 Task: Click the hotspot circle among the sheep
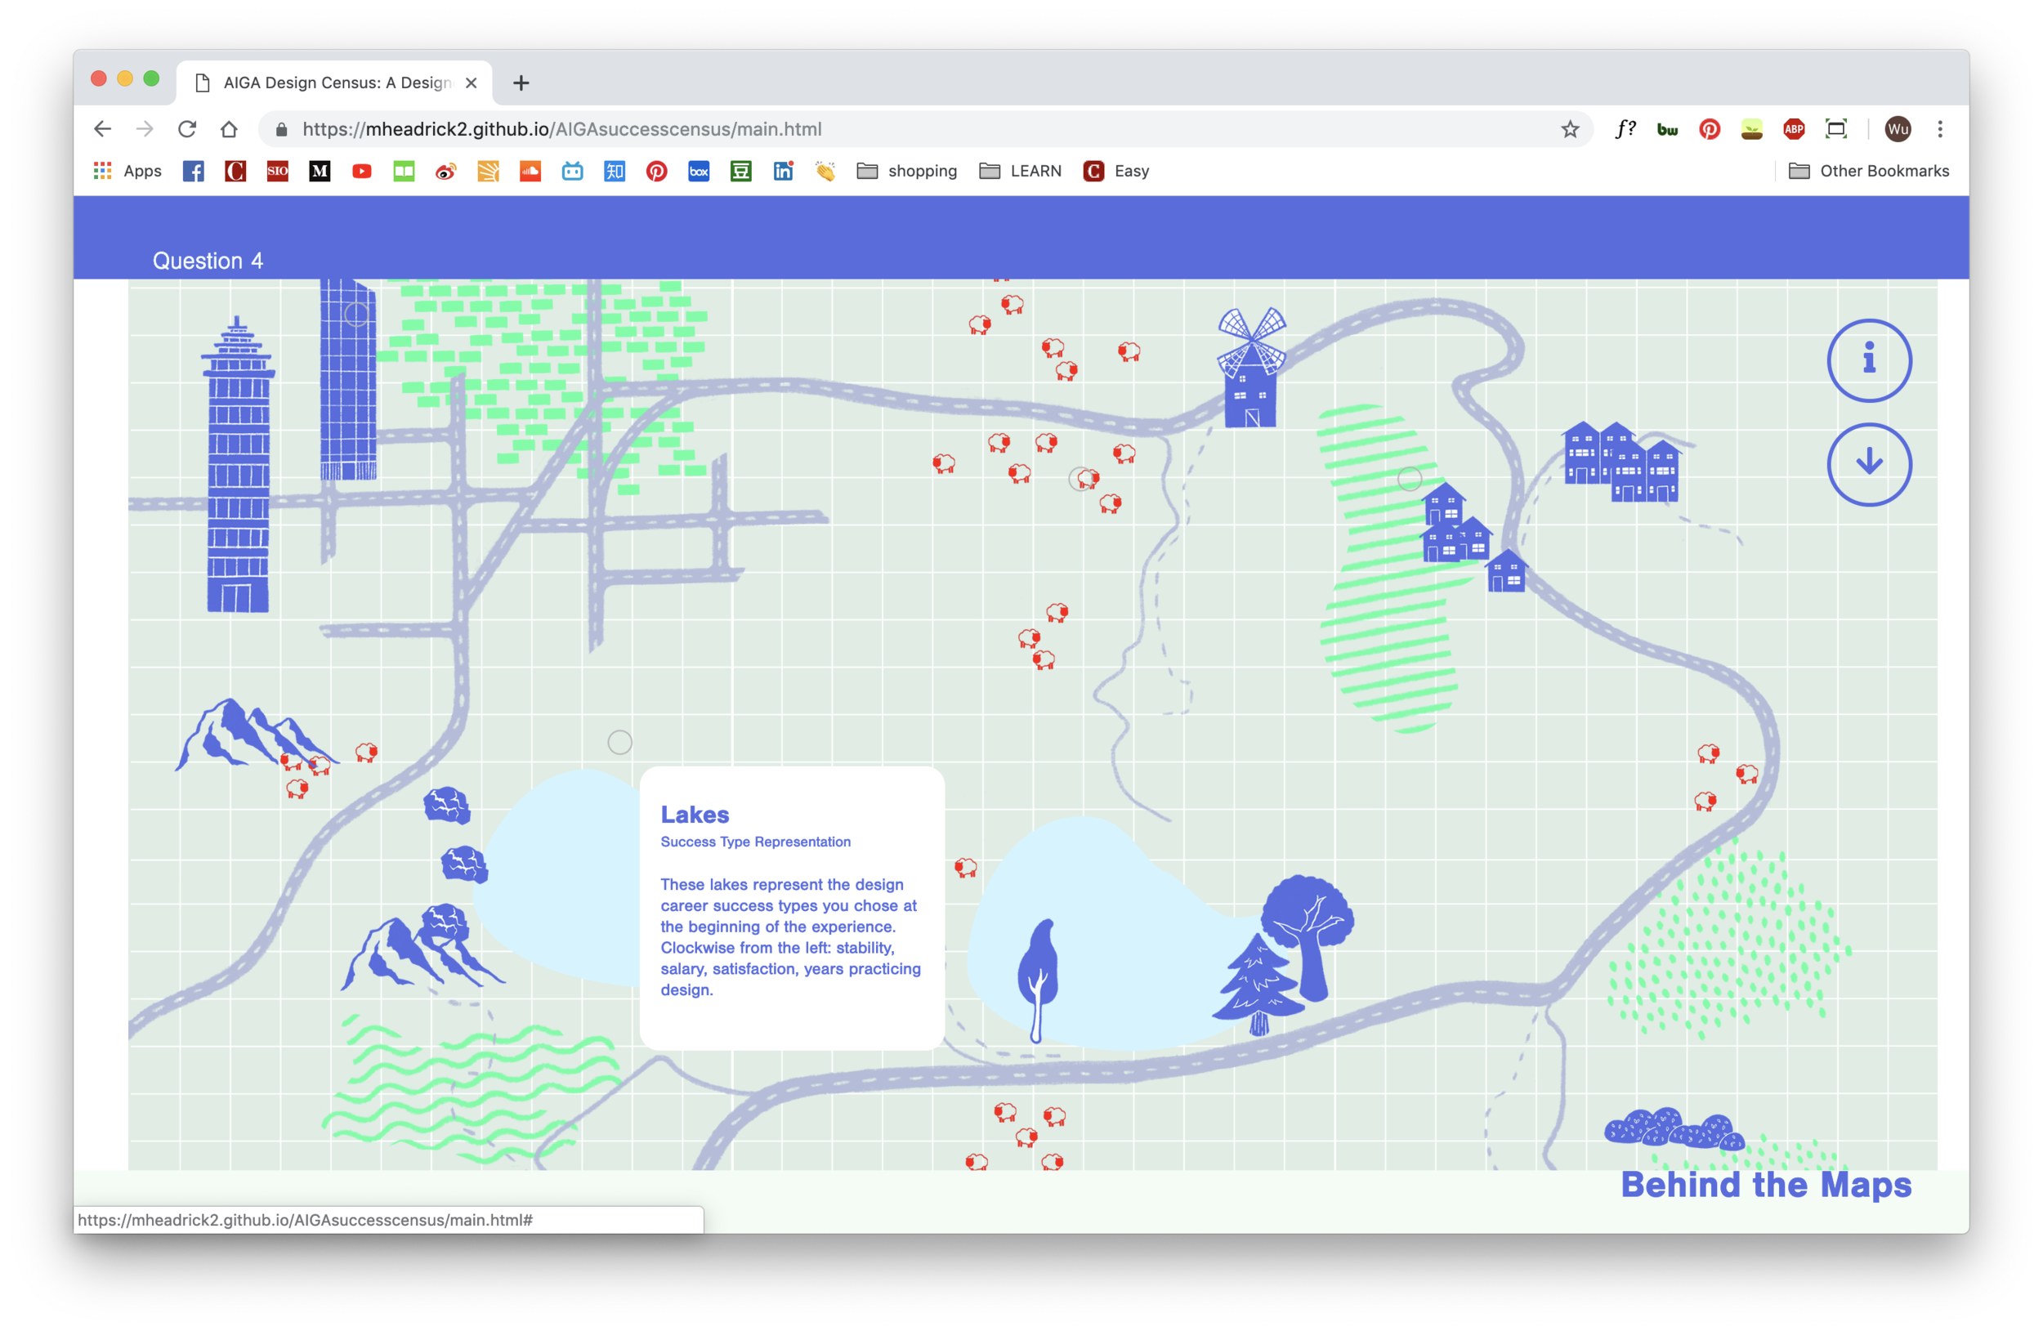coord(1080,478)
